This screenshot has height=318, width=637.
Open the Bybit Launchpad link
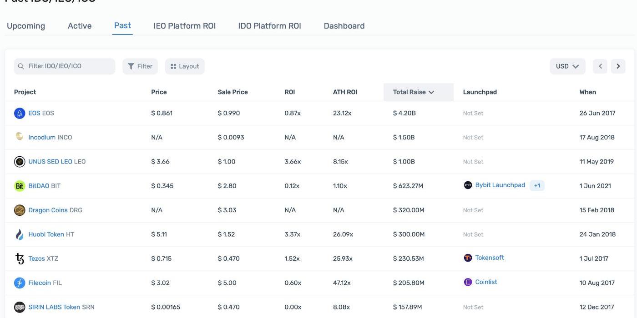tap(500, 185)
